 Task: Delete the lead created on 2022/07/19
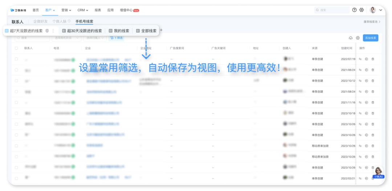pyautogui.click(x=373, y=59)
